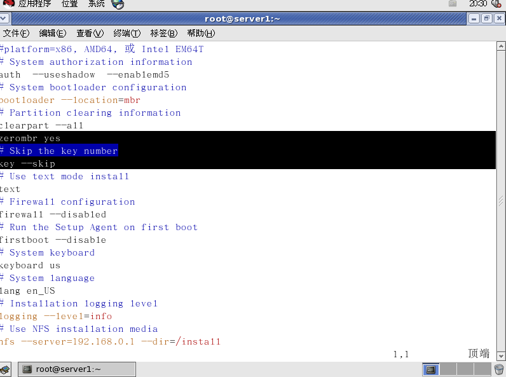This screenshot has height=377, width=506.
Task: Click the comment 'Skip the key number'
Action: pos(64,151)
